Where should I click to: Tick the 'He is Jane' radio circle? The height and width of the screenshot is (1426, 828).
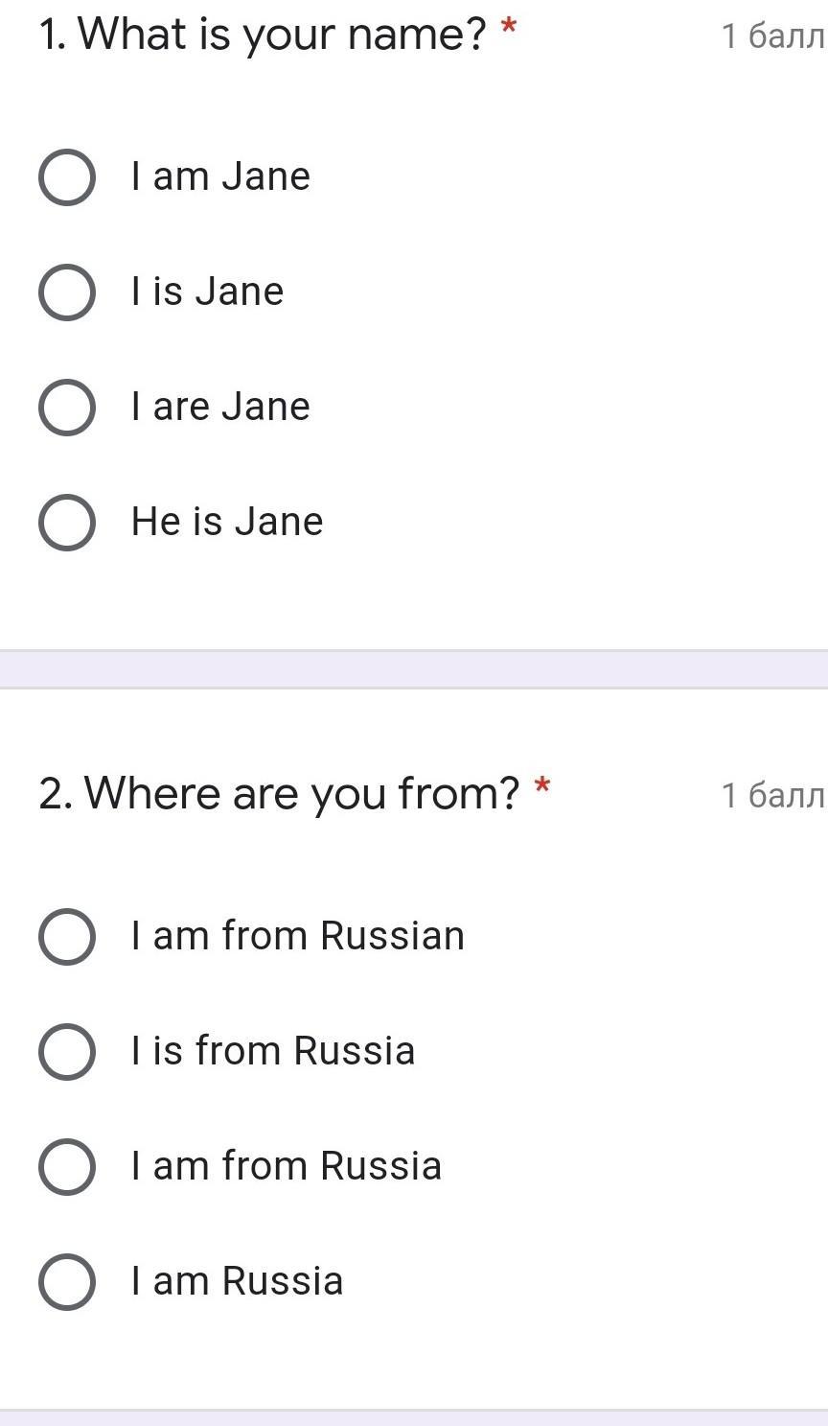[67, 523]
